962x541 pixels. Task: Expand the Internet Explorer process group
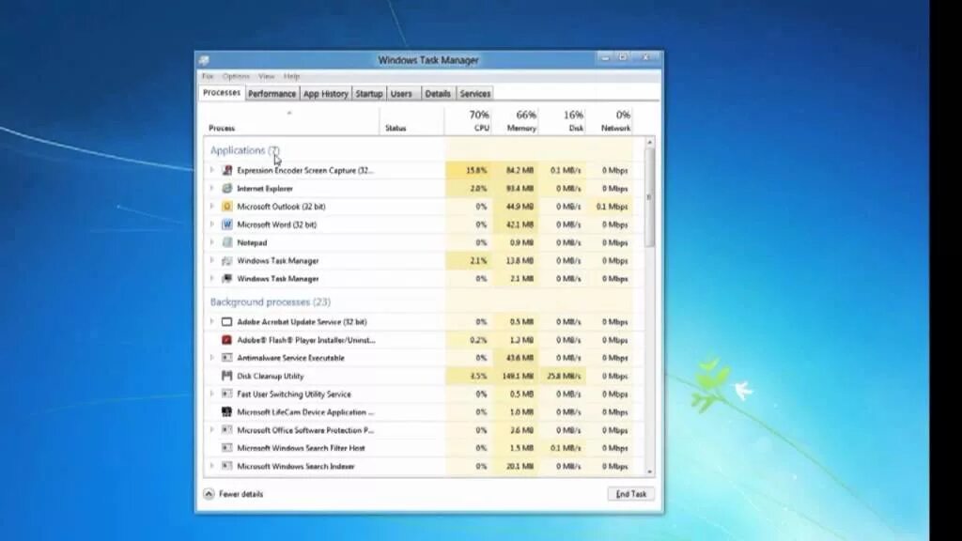click(x=211, y=188)
